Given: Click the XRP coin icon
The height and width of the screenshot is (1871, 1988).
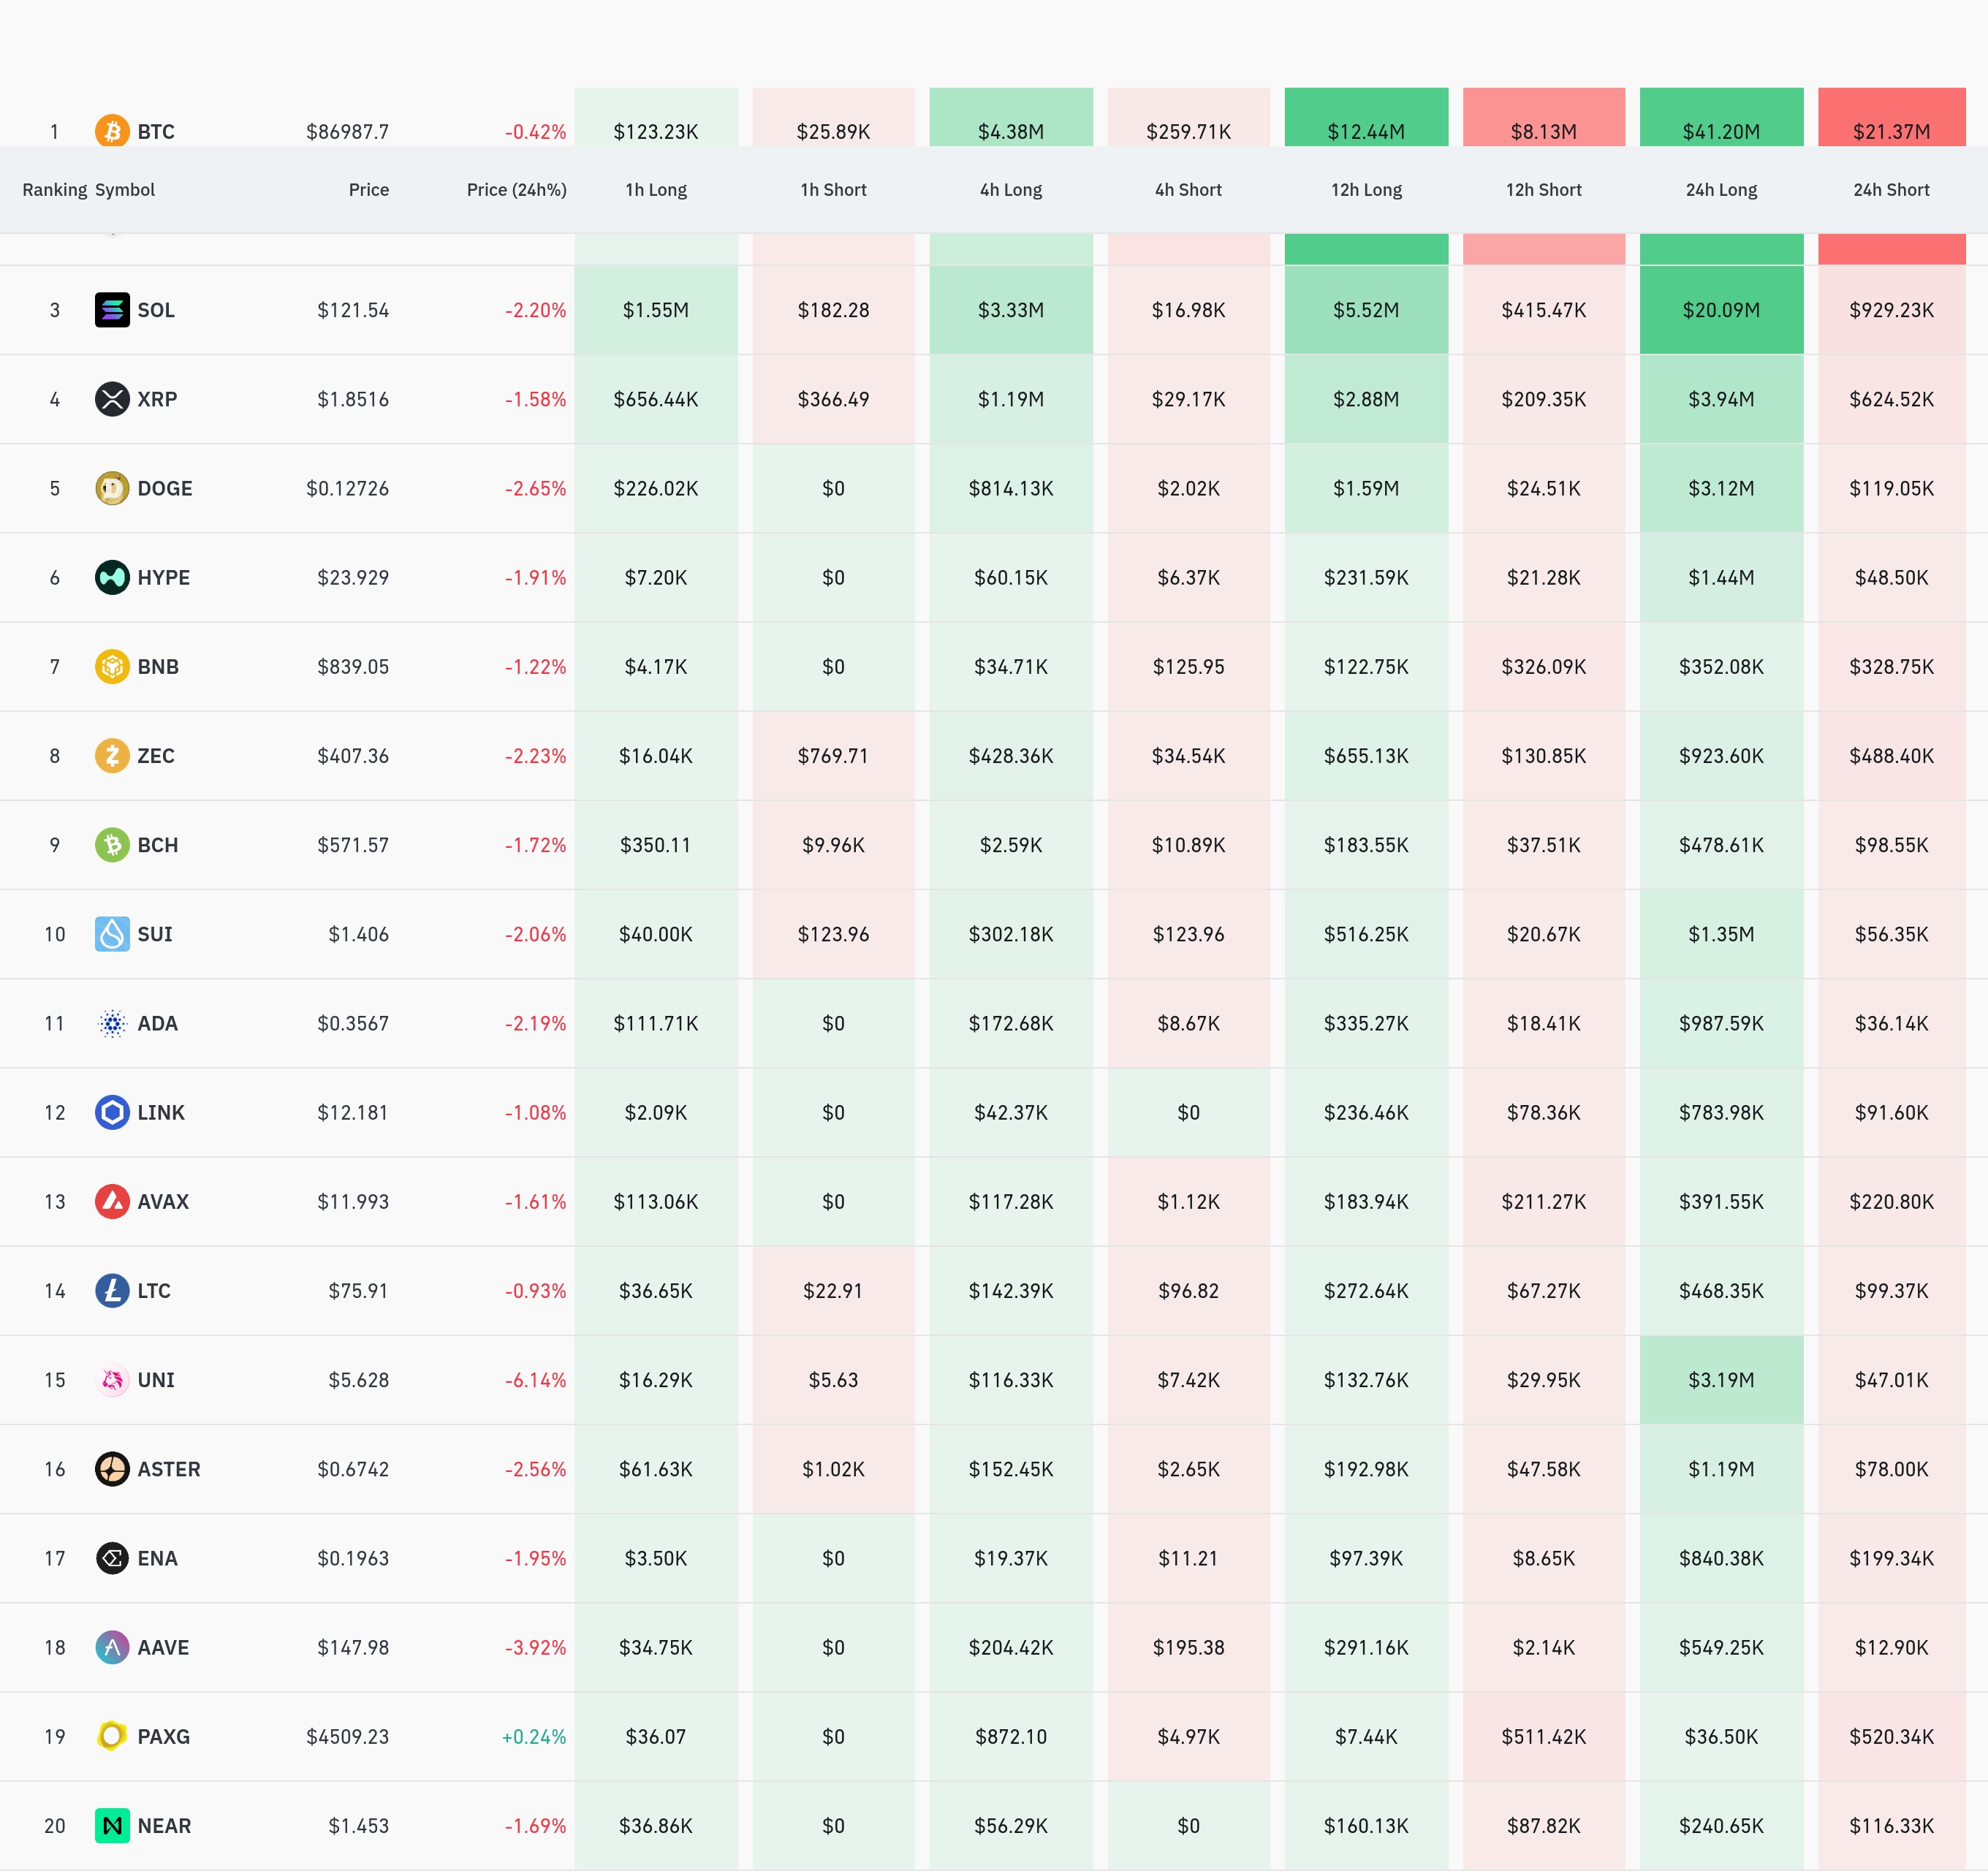Looking at the screenshot, I should point(112,399).
